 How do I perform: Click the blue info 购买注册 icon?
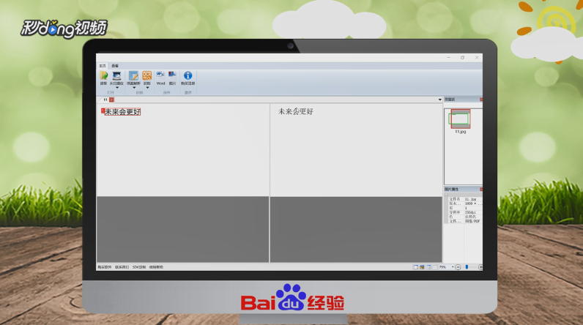[187, 75]
